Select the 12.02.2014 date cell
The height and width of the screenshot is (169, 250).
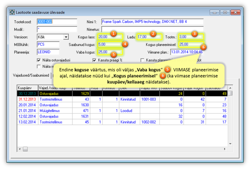pyautogui.click(x=27, y=116)
